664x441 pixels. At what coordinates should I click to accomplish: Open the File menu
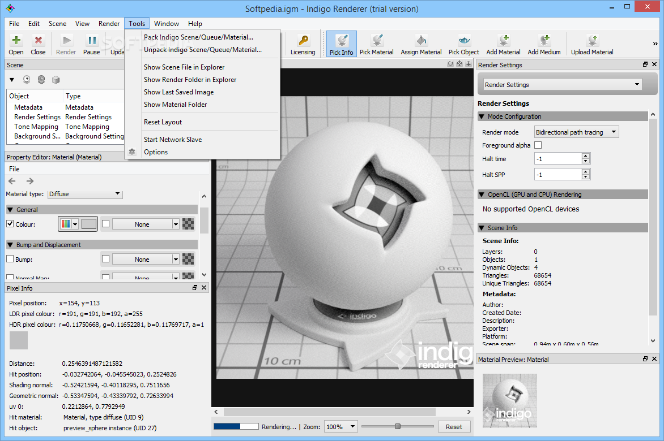coord(14,24)
